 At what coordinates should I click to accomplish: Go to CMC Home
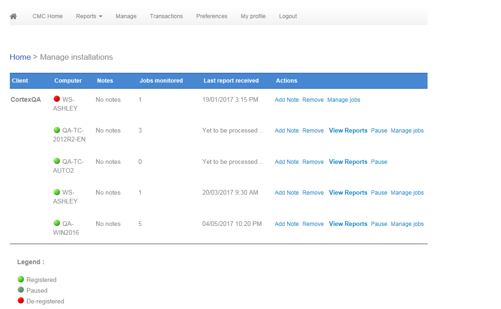click(x=48, y=16)
